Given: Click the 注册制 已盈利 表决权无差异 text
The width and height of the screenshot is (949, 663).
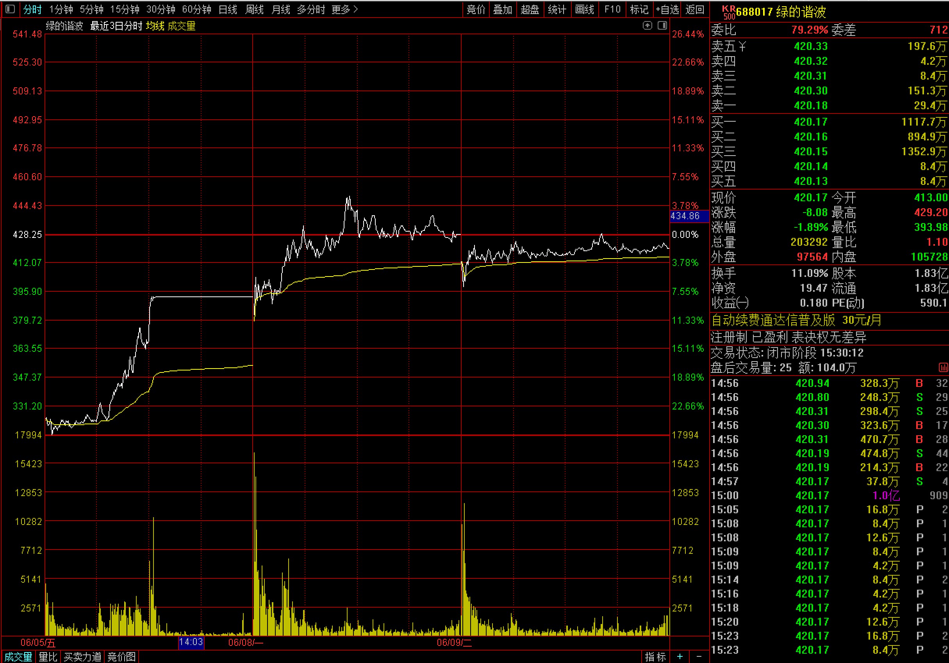Looking at the screenshot, I should (x=788, y=337).
